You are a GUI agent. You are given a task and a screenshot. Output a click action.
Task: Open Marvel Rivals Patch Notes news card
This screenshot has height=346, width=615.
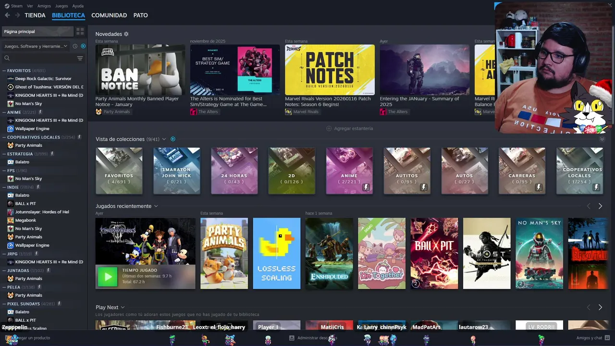click(330, 70)
